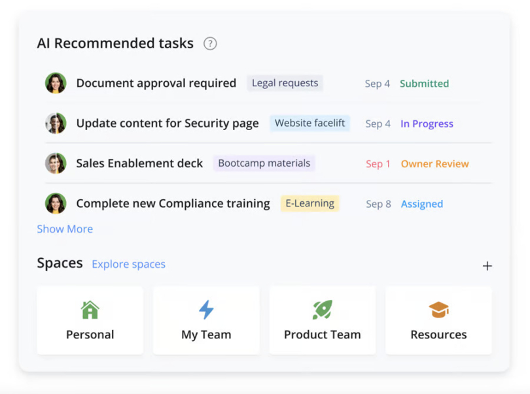Image resolution: width=530 pixels, height=394 pixels.
Task: Click the plus icon to add a new Space
Action: click(487, 266)
